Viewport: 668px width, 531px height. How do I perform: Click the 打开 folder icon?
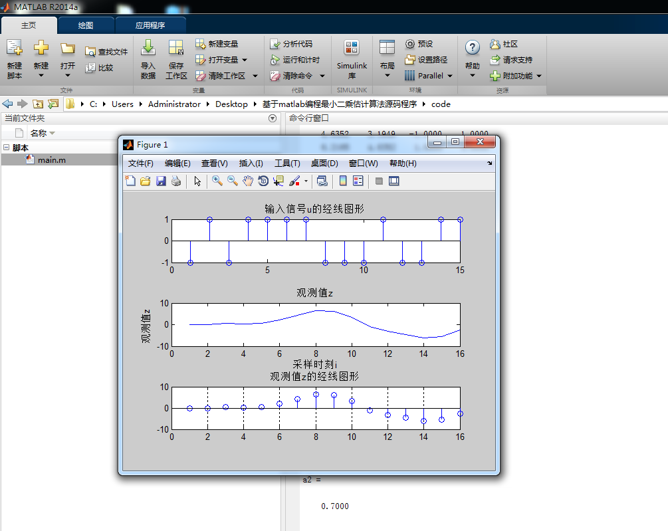click(x=67, y=48)
